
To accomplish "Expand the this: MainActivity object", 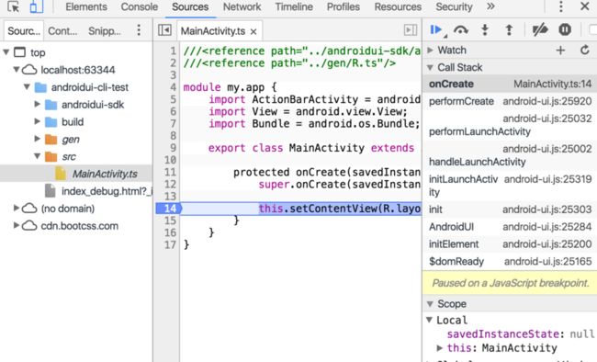I will click(x=439, y=348).
